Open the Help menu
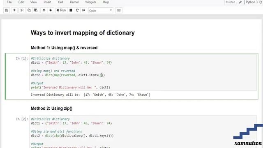This screenshot has width=263, height=148. pos(106,2)
